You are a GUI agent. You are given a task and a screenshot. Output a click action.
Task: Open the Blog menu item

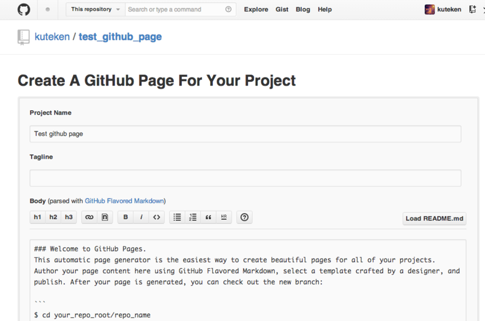coord(303,10)
